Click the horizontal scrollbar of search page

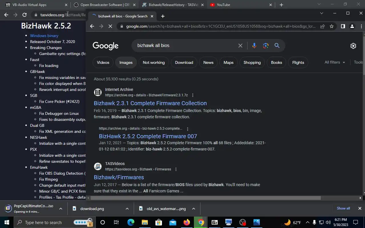click(x=206, y=198)
